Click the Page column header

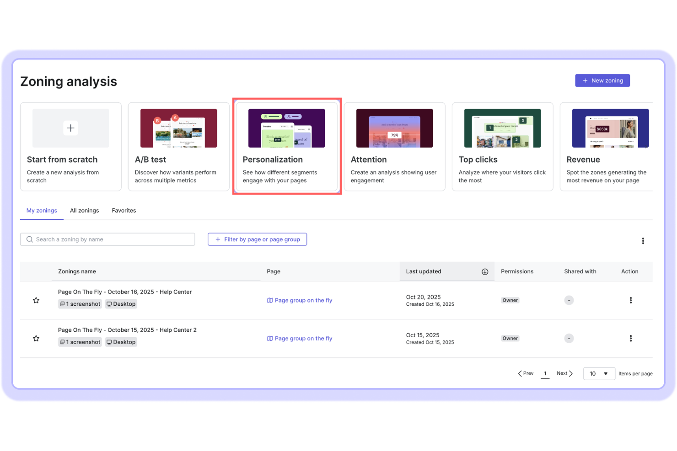point(274,271)
